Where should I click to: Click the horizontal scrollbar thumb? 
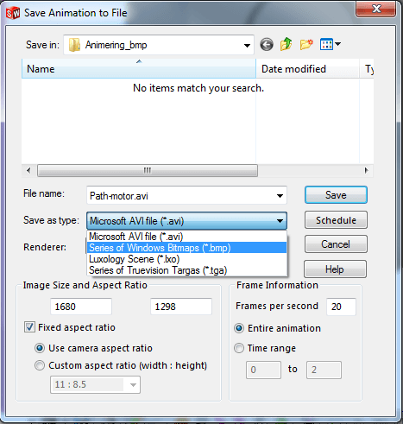coord(148,170)
